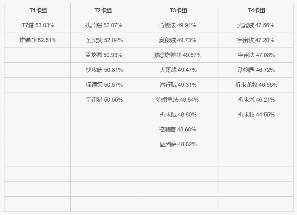The image size is (297, 215).
Task: Select 快攻瞎 50.81% in the table
Action: pos(104,70)
